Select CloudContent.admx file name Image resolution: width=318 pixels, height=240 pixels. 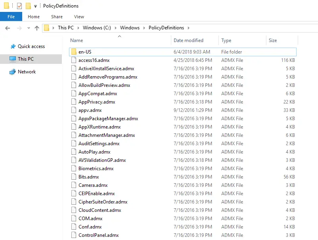tap(100, 210)
